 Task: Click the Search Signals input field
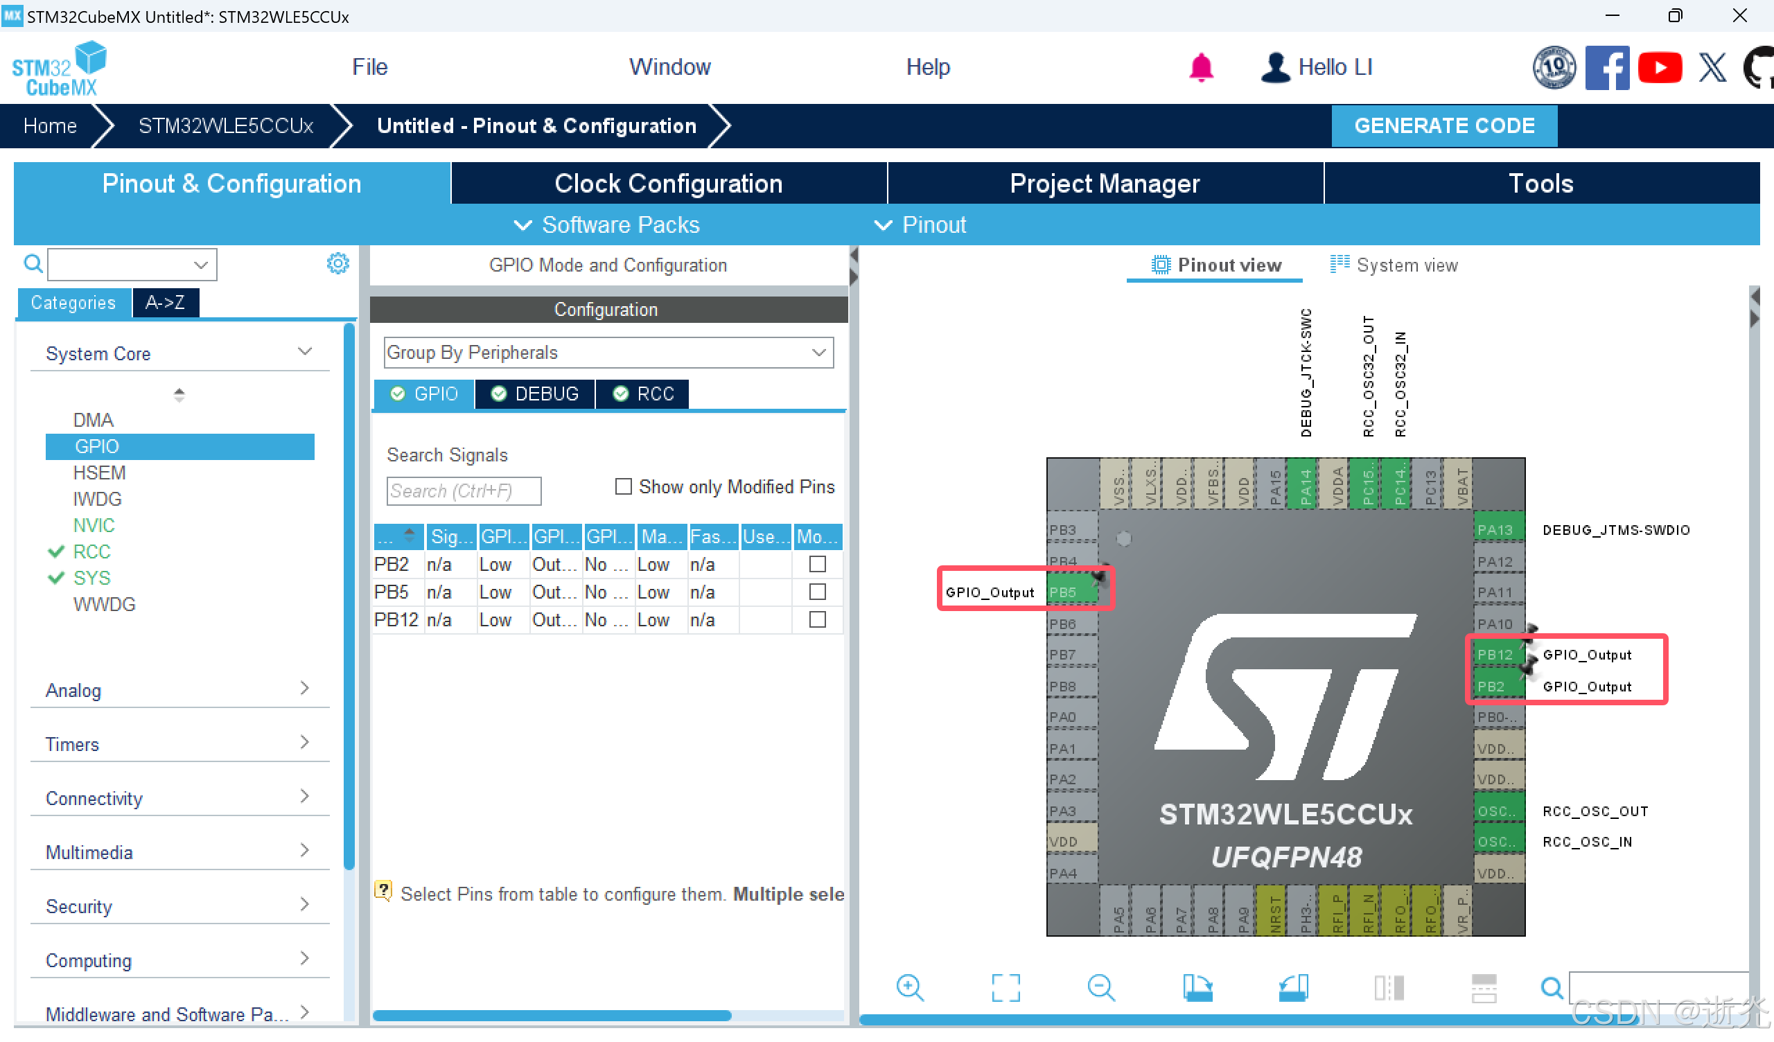[x=463, y=491]
